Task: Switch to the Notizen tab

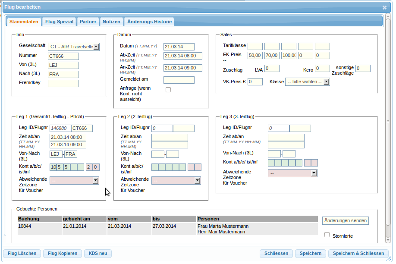Action: [x=111, y=22]
